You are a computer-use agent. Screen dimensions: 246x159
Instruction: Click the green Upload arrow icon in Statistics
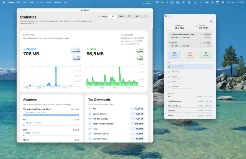point(87,49)
